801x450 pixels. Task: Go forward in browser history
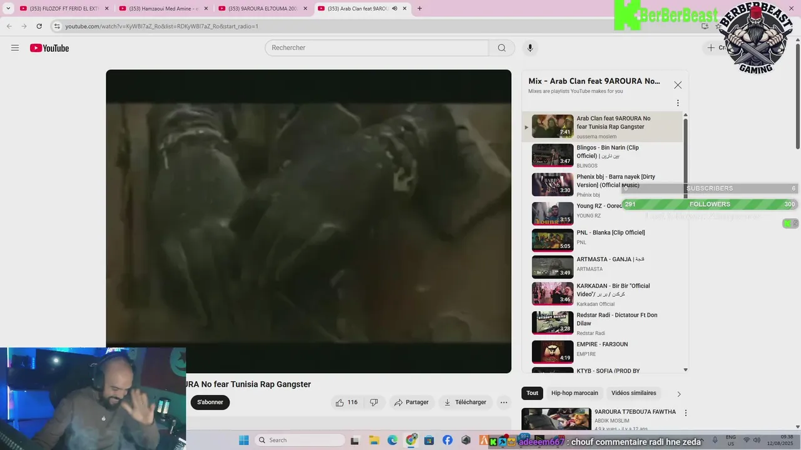click(24, 26)
